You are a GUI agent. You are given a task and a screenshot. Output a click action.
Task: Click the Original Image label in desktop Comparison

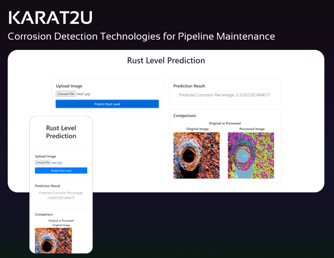(x=198, y=129)
